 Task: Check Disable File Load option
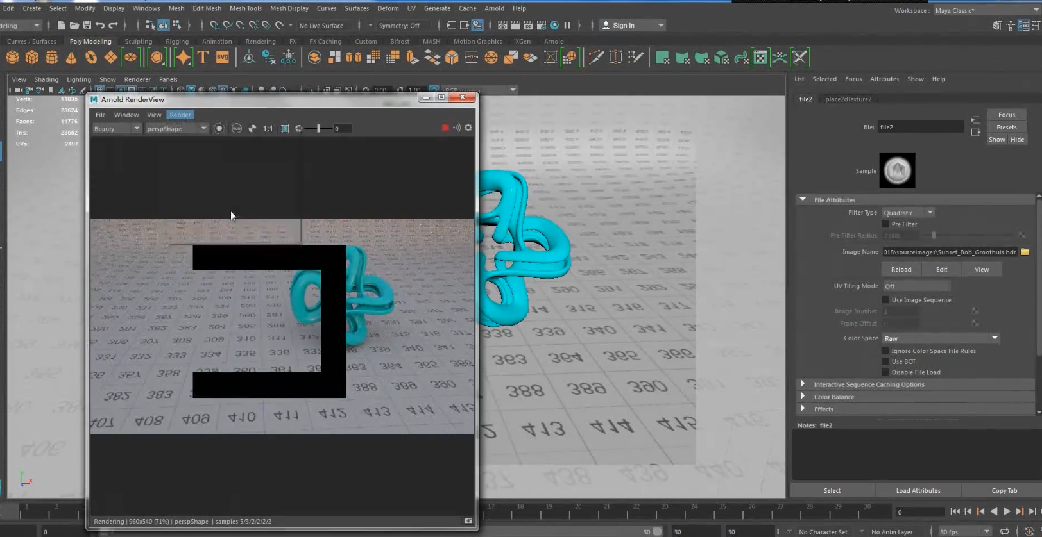pyautogui.click(x=885, y=372)
